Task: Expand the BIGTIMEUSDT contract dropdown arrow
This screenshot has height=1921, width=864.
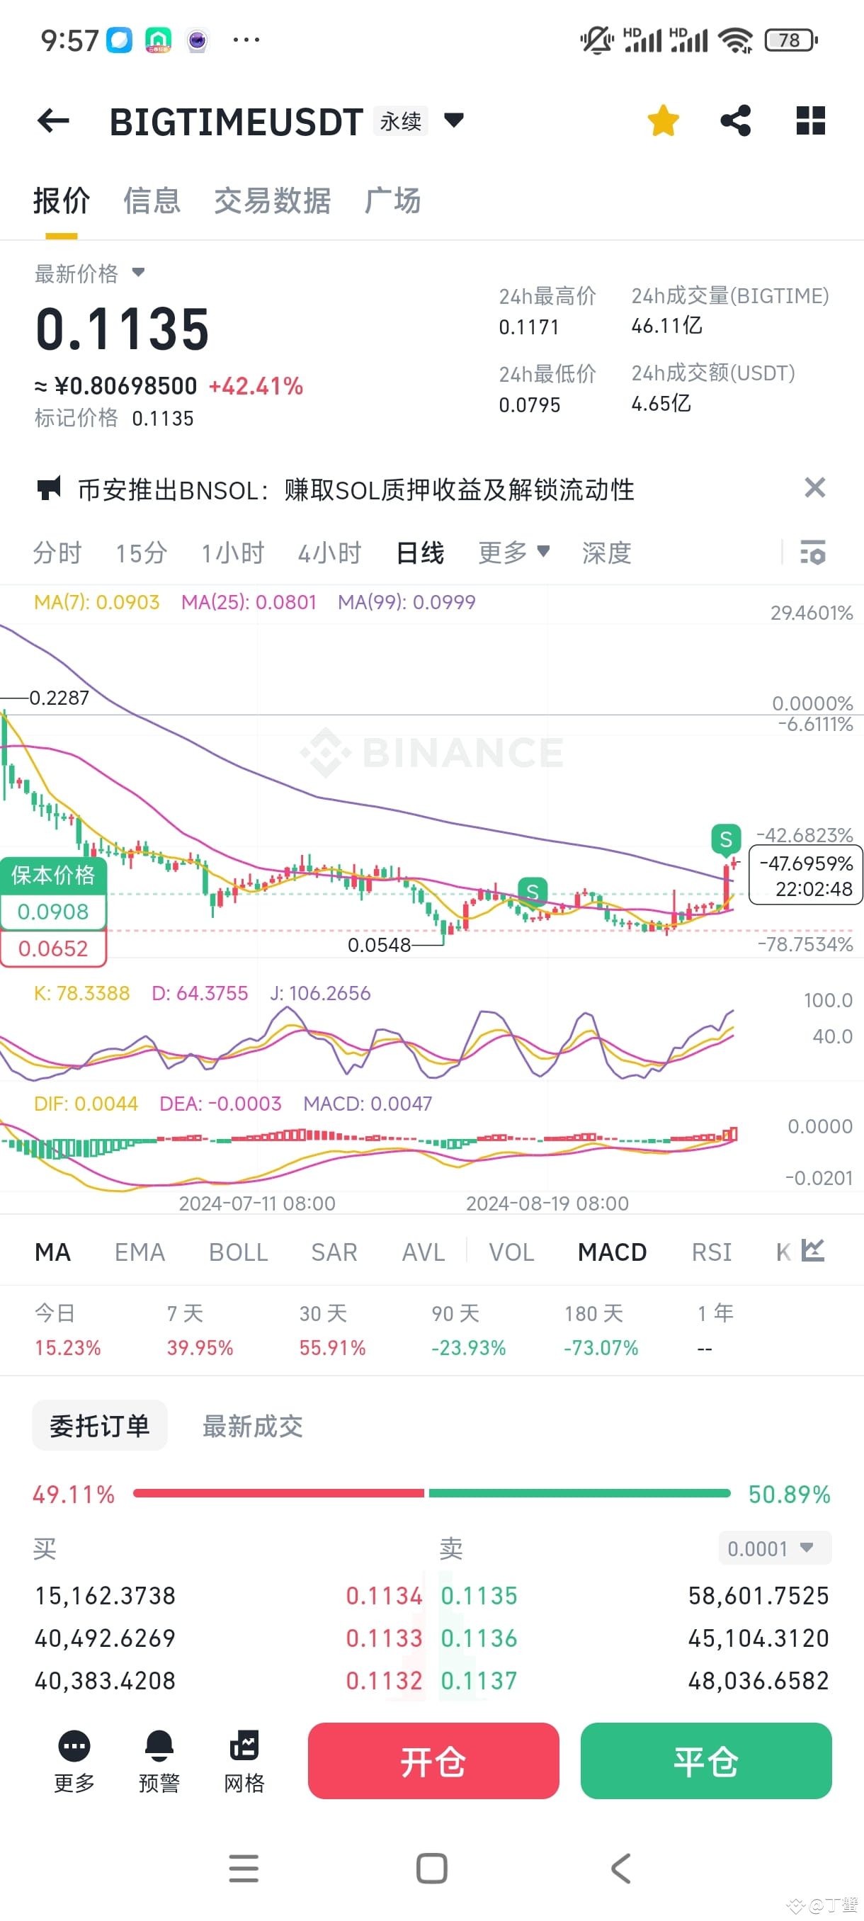Action: (454, 119)
